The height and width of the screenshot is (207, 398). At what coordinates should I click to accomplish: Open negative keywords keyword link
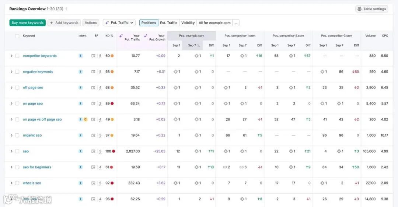tap(38, 72)
